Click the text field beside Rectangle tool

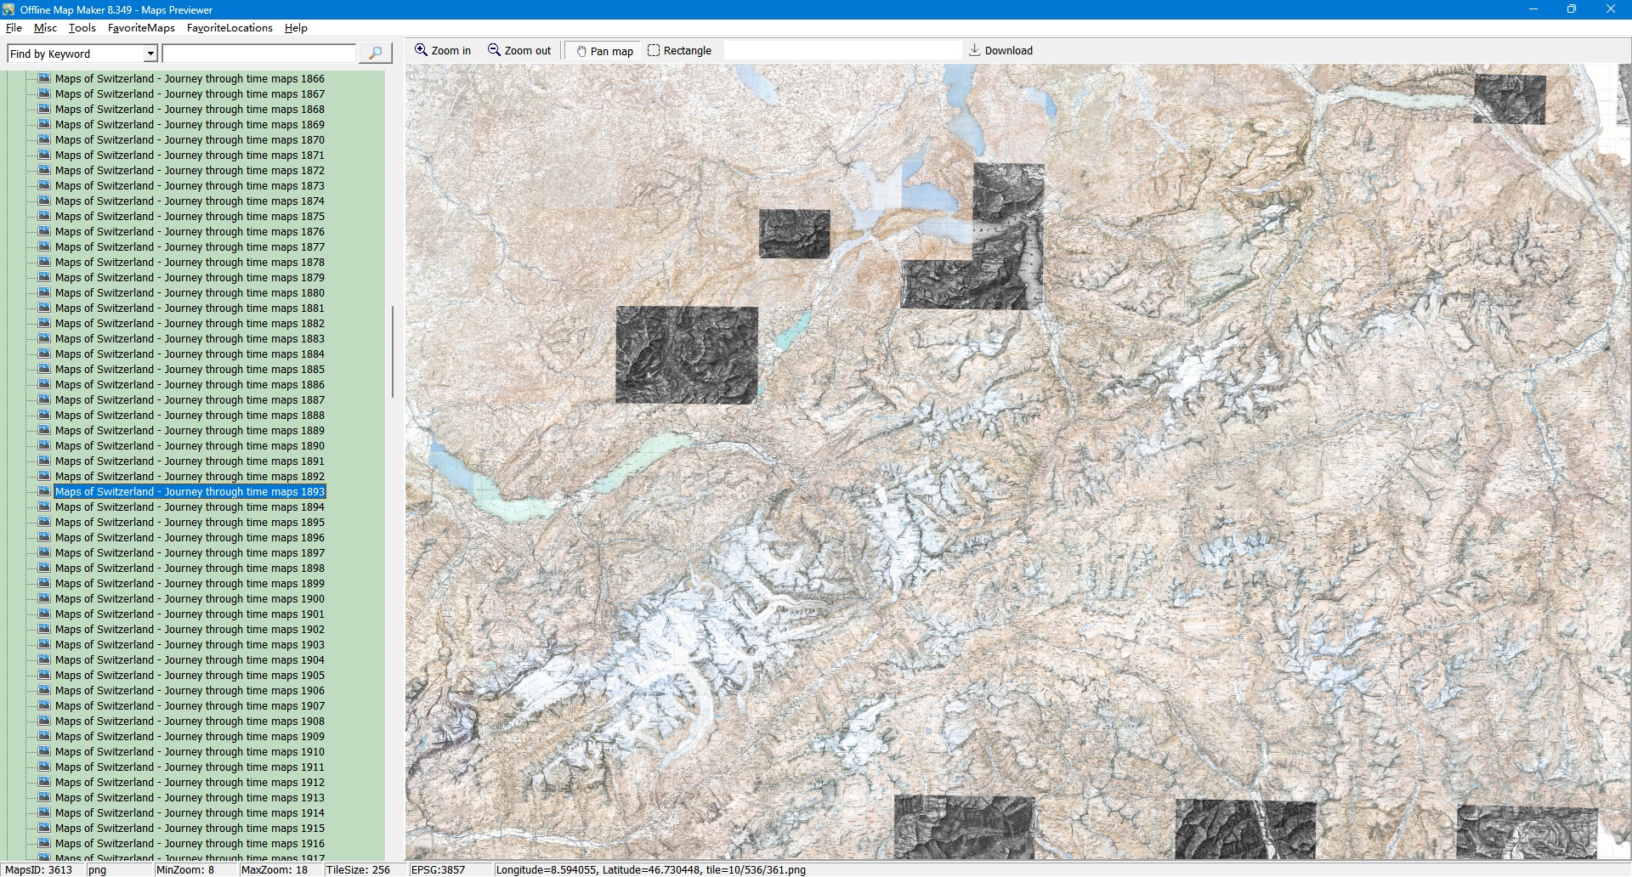click(841, 51)
